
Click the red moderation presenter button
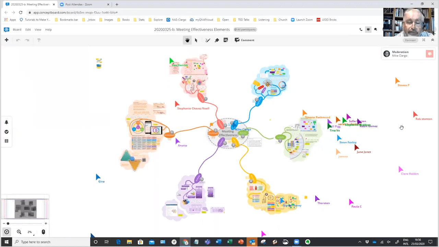pyautogui.click(x=429, y=54)
